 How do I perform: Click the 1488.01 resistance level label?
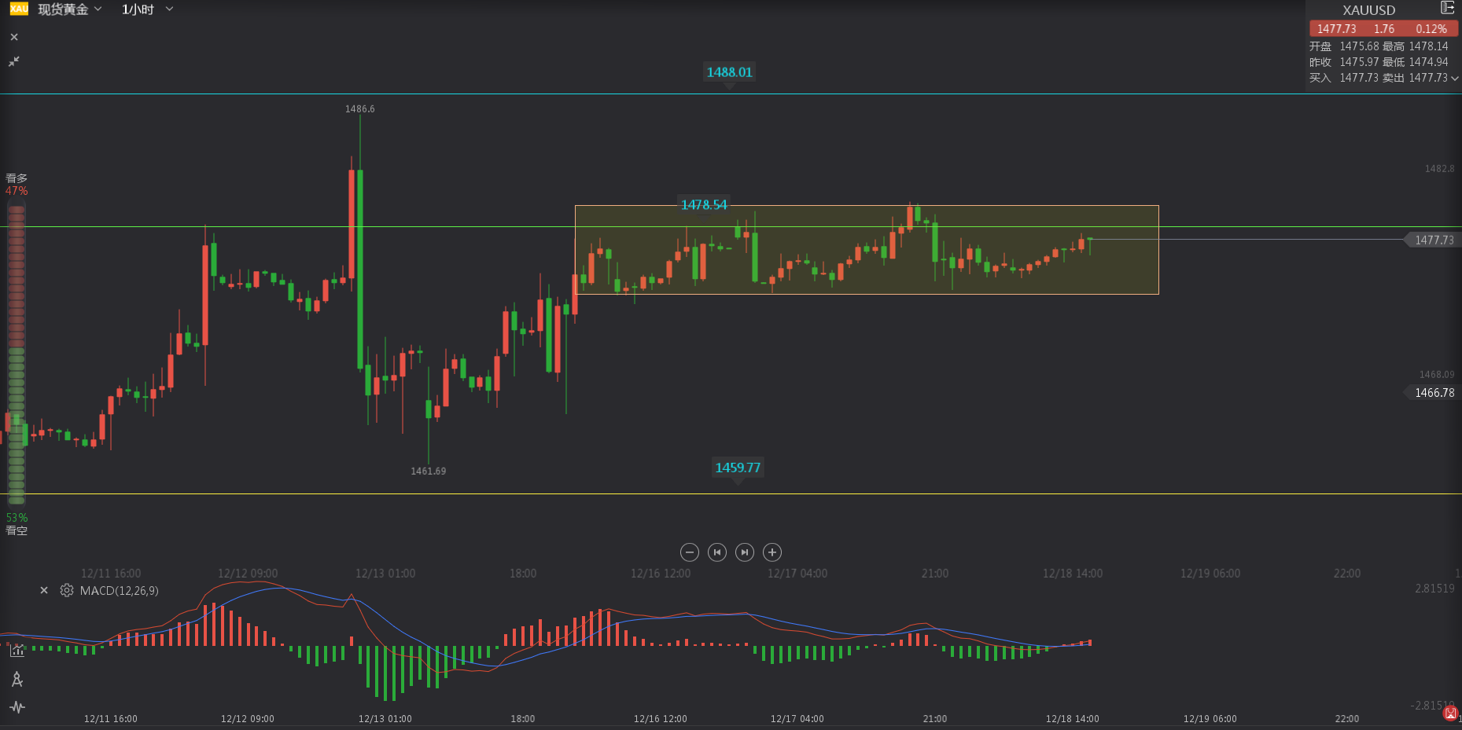[x=729, y=72]
